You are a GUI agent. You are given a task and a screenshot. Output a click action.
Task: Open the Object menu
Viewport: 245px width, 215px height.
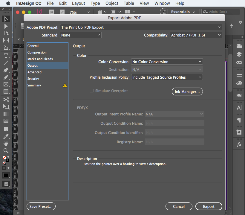click(112, 3)
